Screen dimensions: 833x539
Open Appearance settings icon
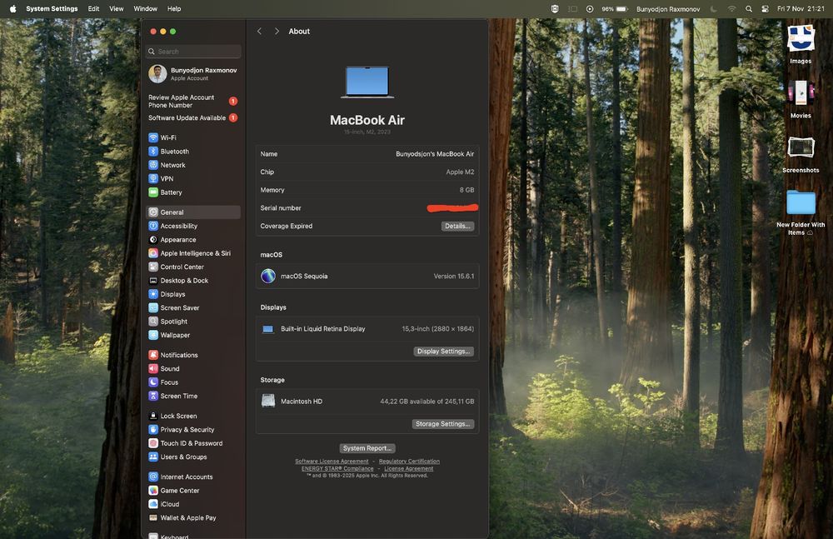153,240
